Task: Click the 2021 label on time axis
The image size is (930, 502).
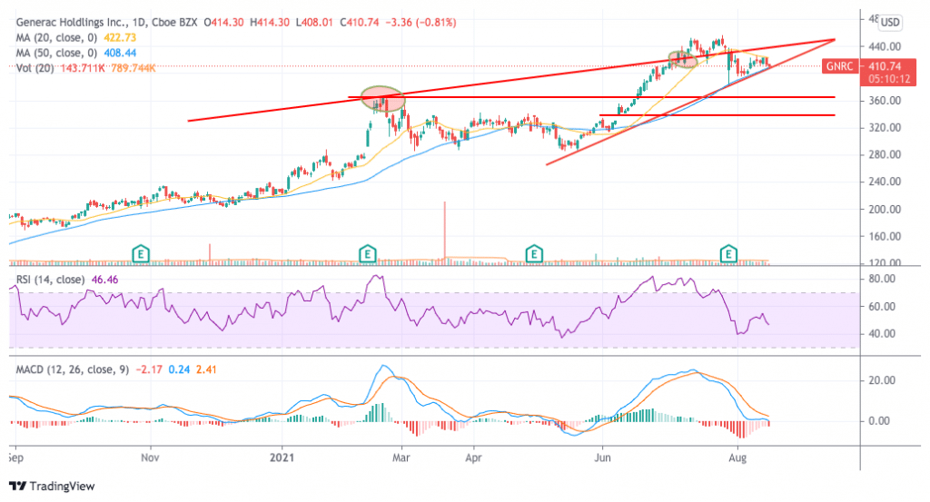Action: coord(282,458)
